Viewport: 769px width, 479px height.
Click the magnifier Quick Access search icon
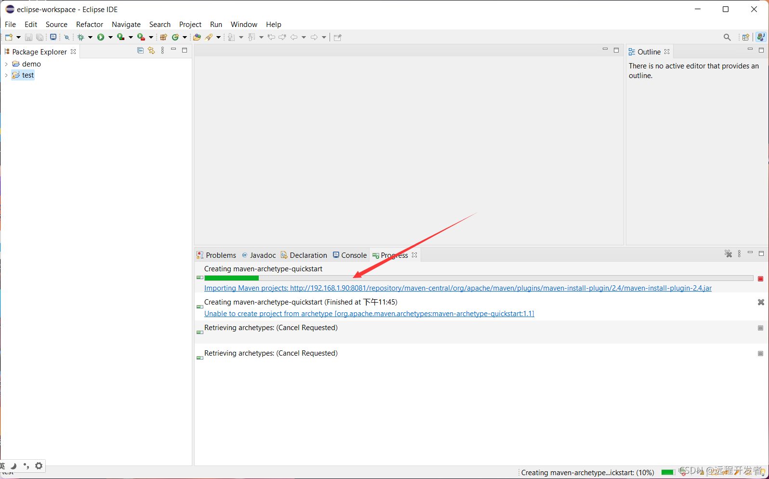tap(727, 37)
